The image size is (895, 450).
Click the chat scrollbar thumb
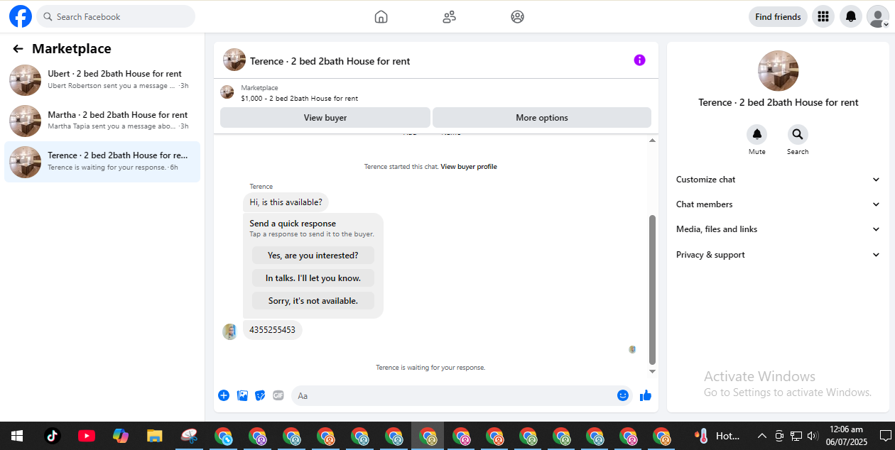point(652,290)
